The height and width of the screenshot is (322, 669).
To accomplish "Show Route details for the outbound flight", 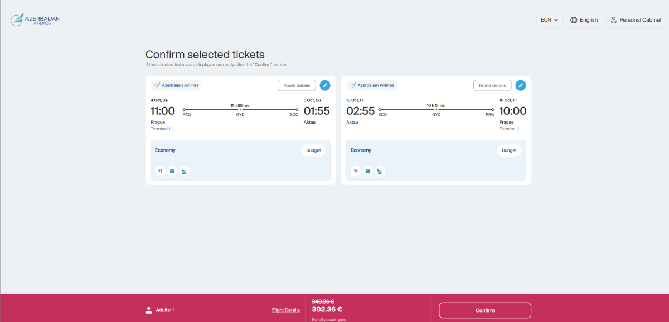I will 297,85.
